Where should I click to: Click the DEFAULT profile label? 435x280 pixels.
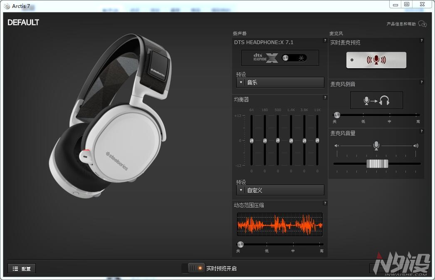[x=23, y=22]
